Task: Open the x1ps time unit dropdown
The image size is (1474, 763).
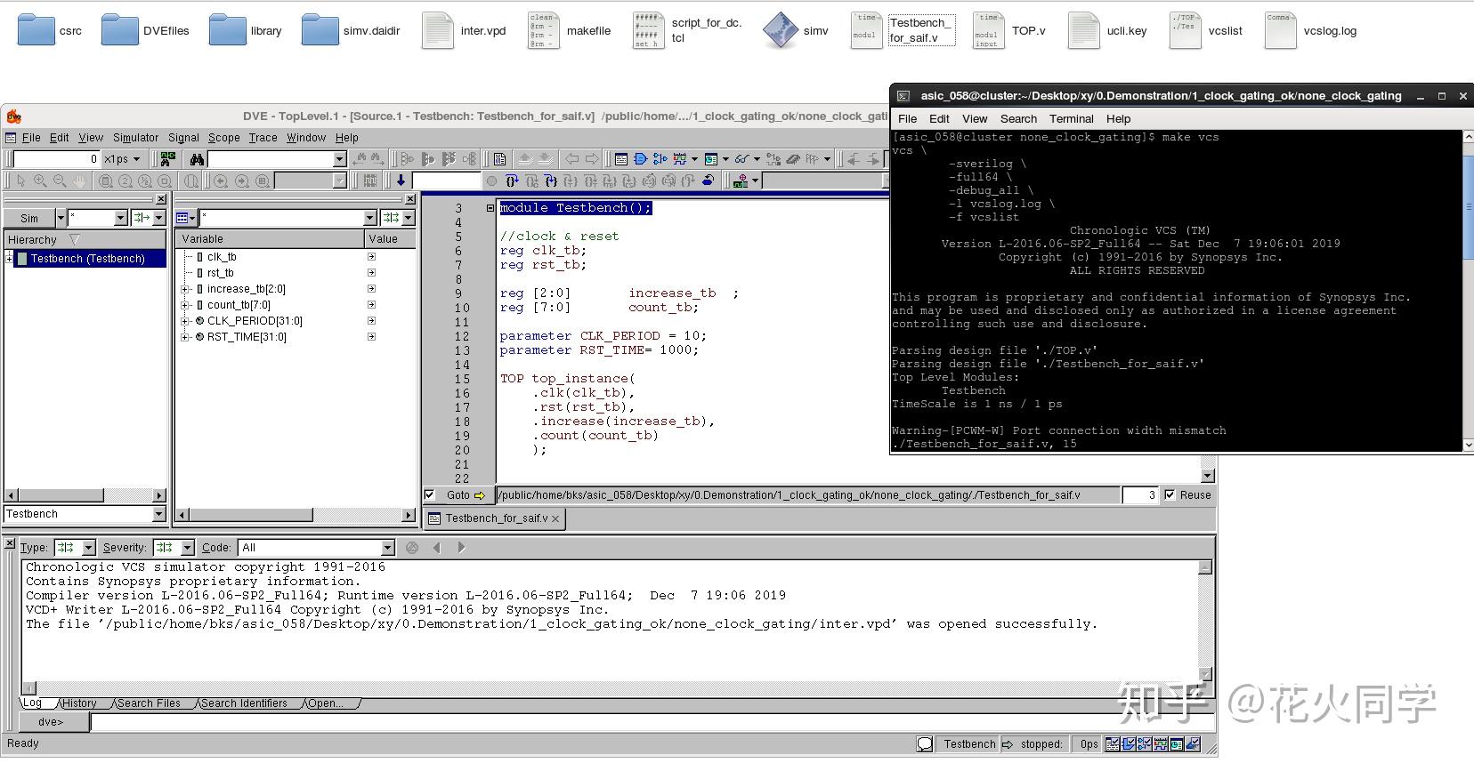Action: click(x=136, y=159)
